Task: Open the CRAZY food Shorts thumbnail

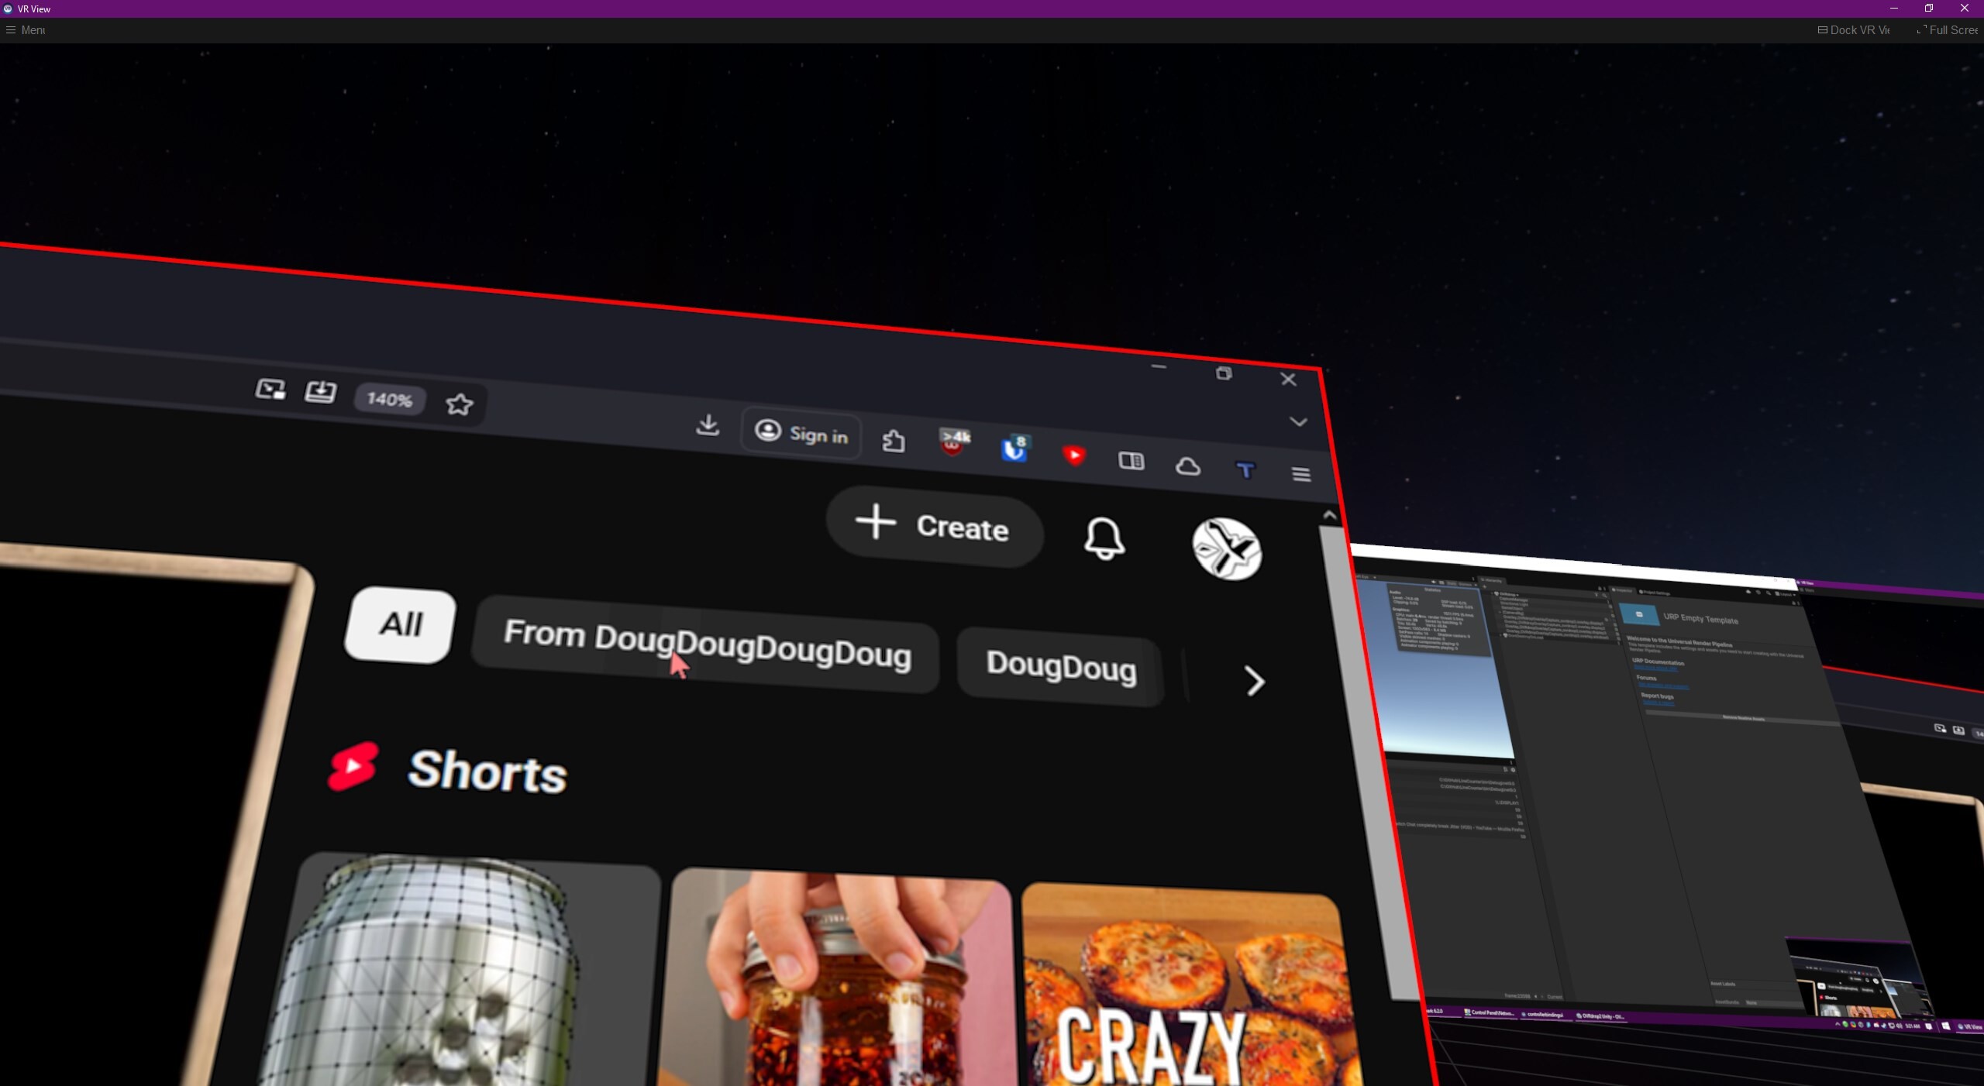Action: (x=1178, y=991)
